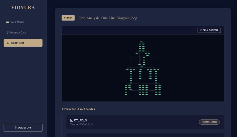
Task: Click the microphone icon in the Voice button
Action: click(16, 128)
